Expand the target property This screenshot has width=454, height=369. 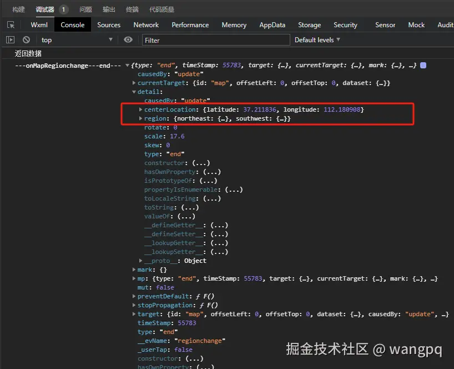[134, 314]
